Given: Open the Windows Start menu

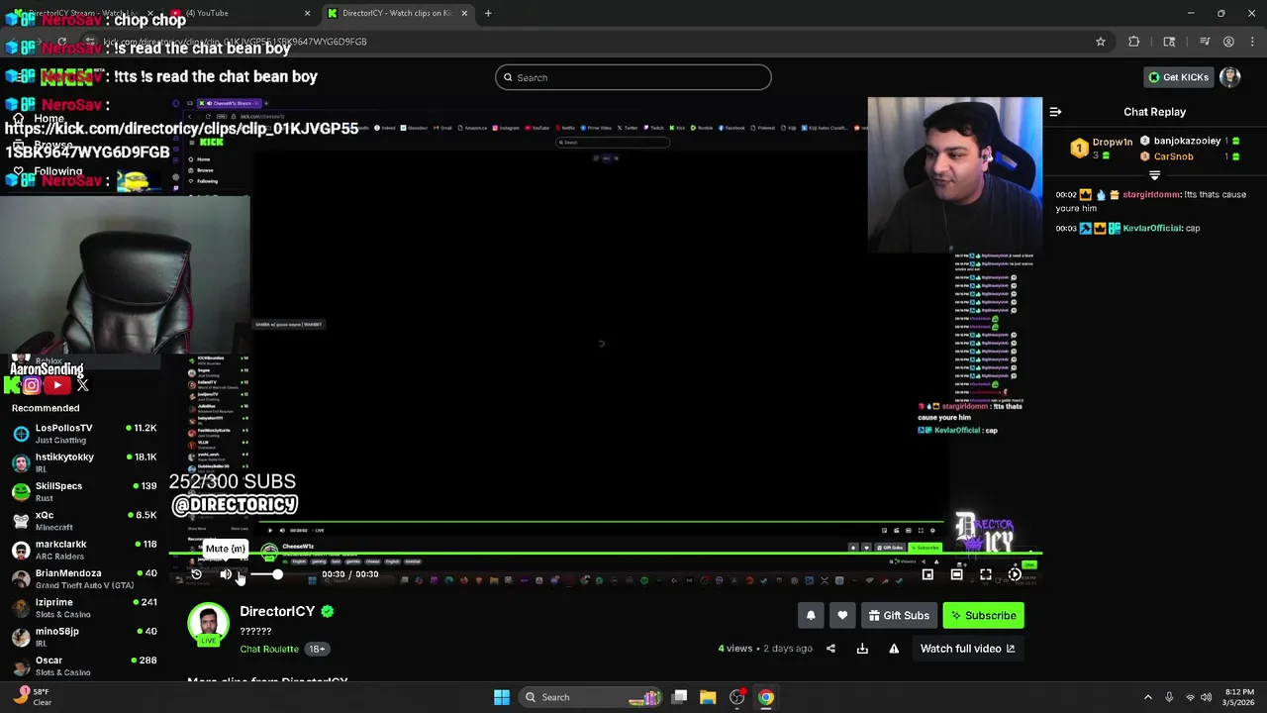Looking at the screenshot, I should [x=502, y=697].
